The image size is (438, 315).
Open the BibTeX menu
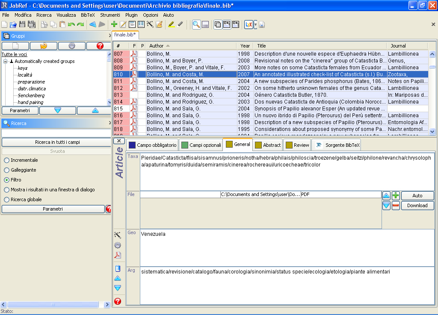(x=88, y=15)
